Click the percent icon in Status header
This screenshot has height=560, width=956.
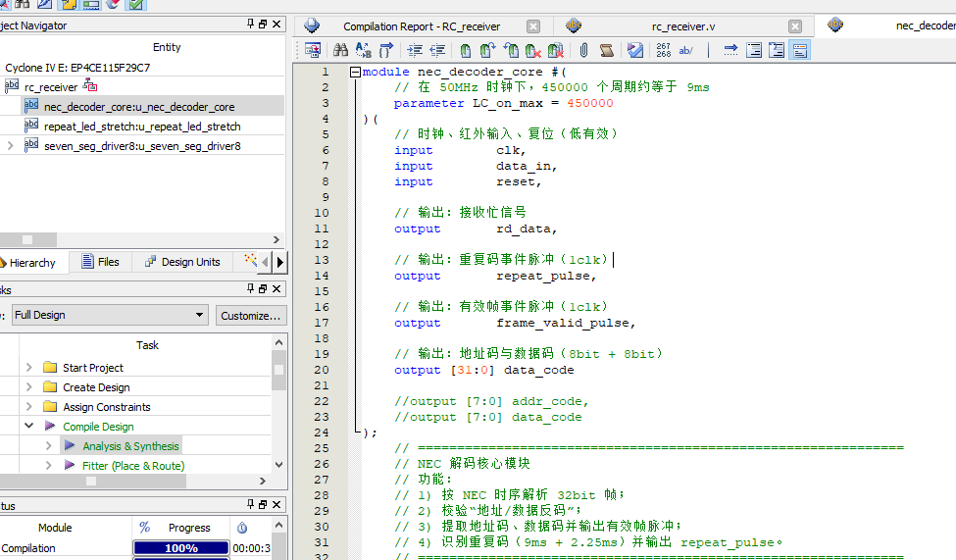[144, 527]
